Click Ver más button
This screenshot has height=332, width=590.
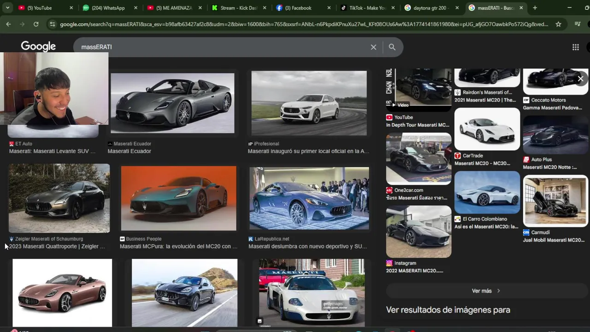[486, 291]
